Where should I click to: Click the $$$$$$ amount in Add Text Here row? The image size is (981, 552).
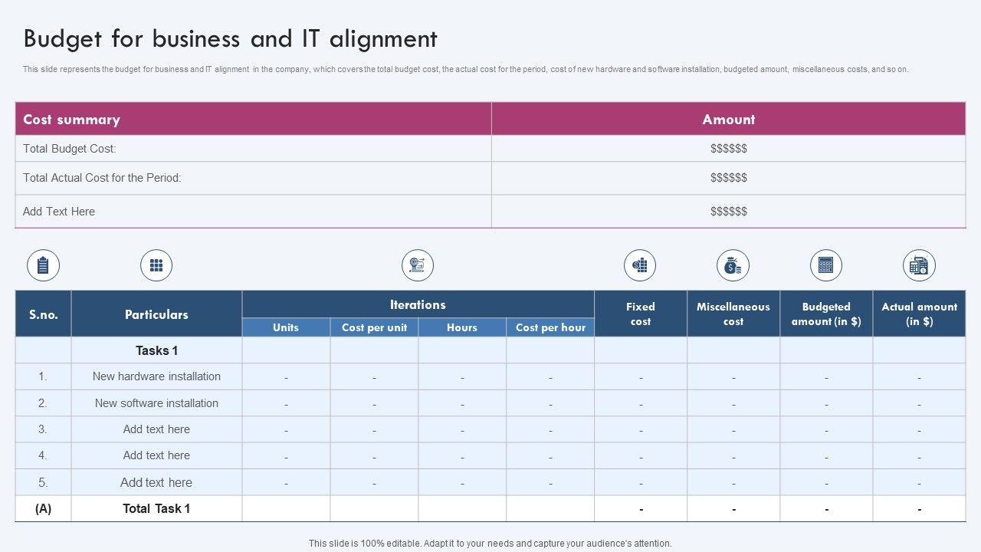[728, 212]
